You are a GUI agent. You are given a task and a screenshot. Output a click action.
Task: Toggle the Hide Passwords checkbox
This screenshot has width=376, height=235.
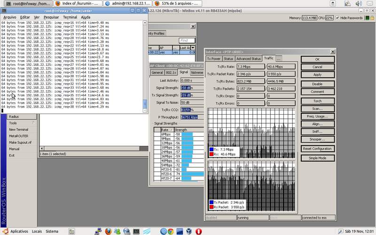coord(337,18)
